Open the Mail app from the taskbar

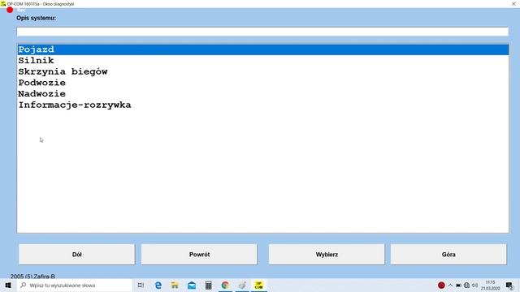192,286
